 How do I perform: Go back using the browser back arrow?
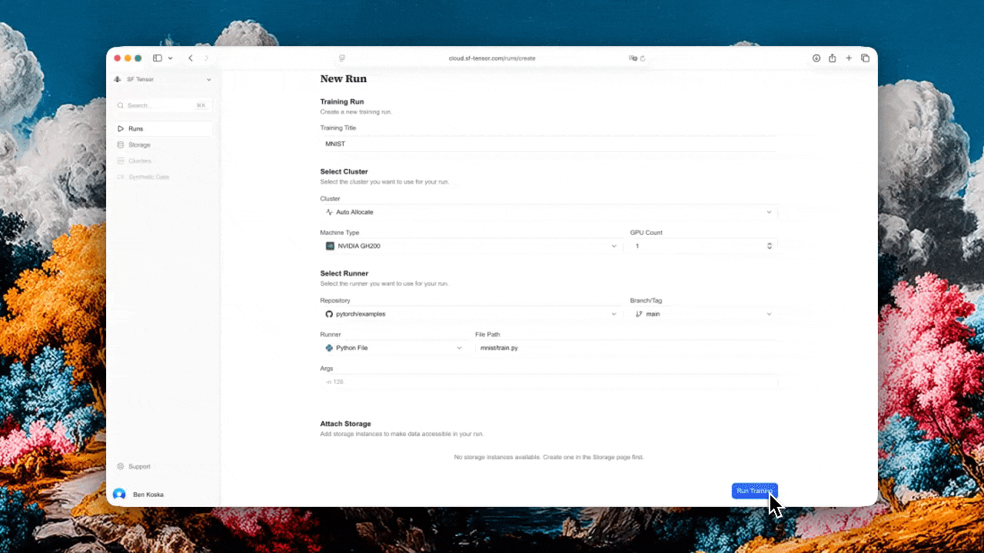(x=191, y=58)
